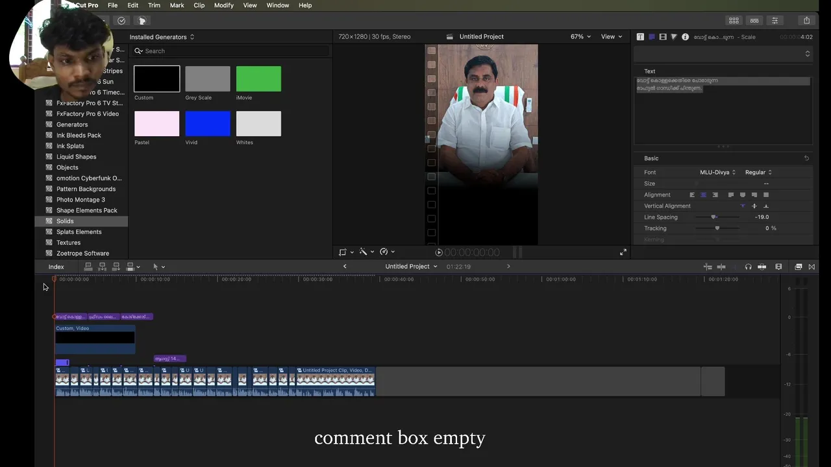Click the generators Search field
Image resolution: width=831 pixels, height=467 pixels.
tap(231, 51)
